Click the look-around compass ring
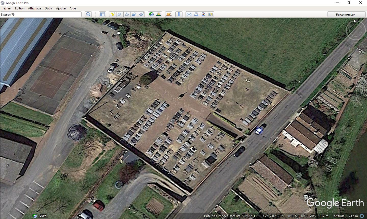The image size is (367, 219). point(356,31)
